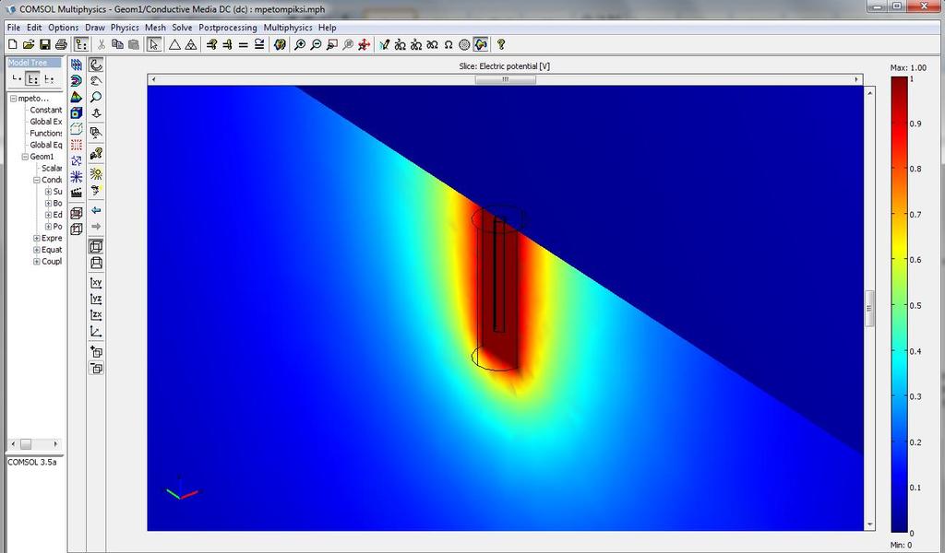Image resolution: width=945 pixels, height=553 pixels.
Task: Toggle subdomain plot pyramid icon
Action: point(77,97)
